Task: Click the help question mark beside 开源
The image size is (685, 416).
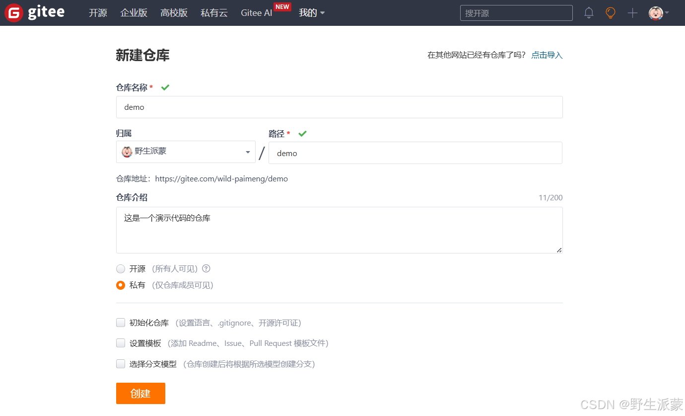Action: pyautogui.click(x=206, y=268)
